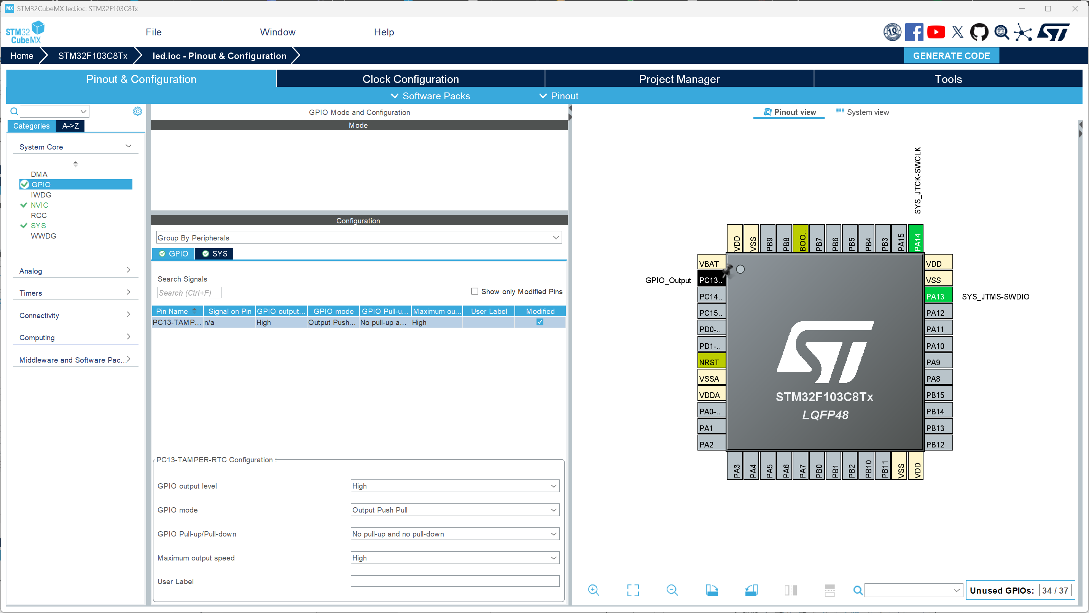Open the GPIO output level dropdown
1089x613 pixels.
click(x=455, y=486)
